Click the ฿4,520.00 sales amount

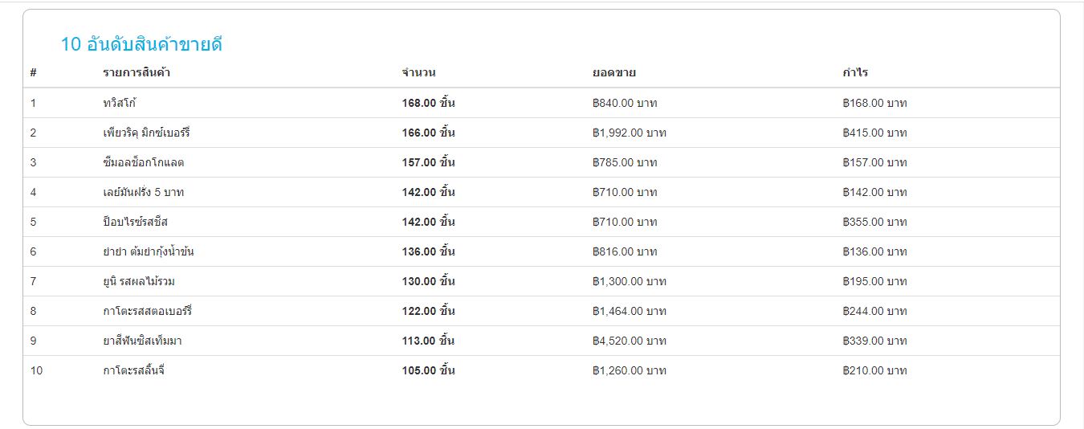click(x=629, y=341)
